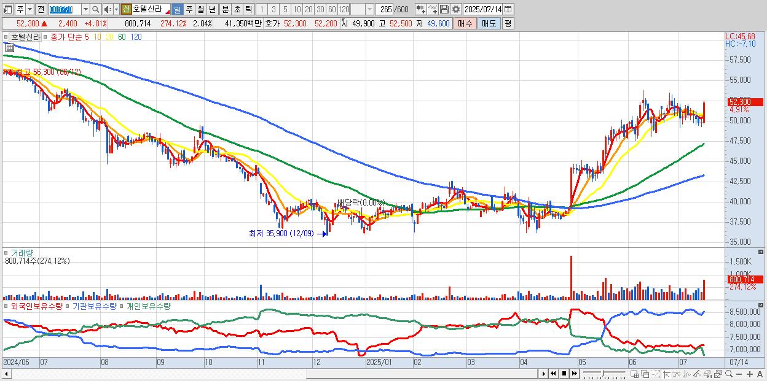Choose the 3 interval button

[x=273, y=9]
